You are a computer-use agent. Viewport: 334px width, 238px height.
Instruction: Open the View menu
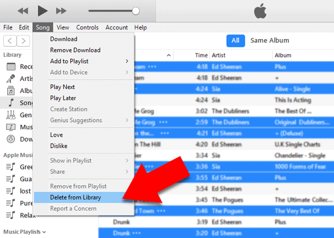point(63,27)
